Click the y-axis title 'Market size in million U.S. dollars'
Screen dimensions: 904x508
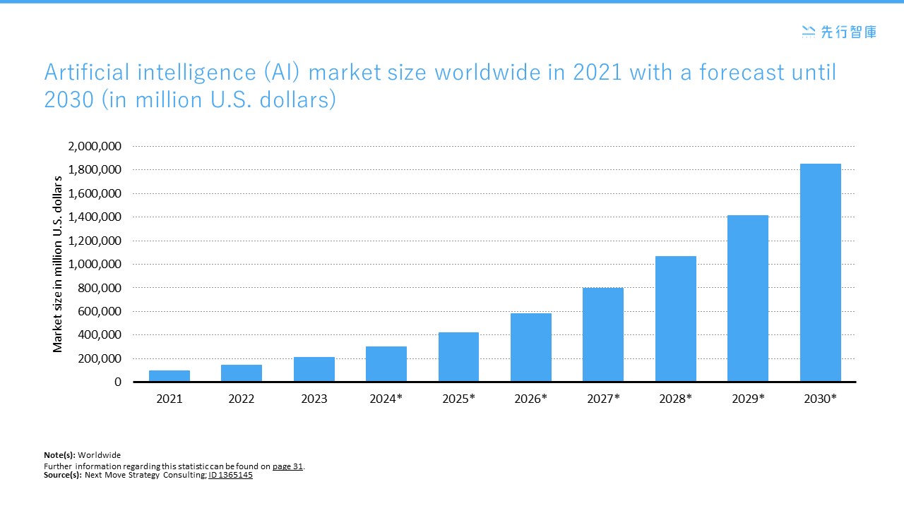pos(58,264)
